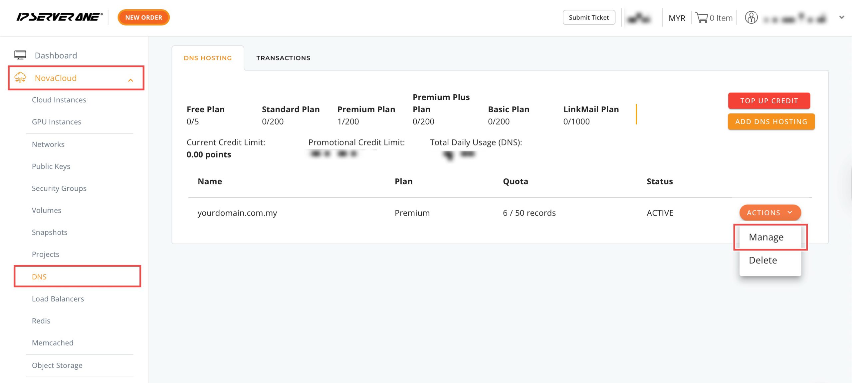Click the ACTIVE status cell

pos(660,213)
